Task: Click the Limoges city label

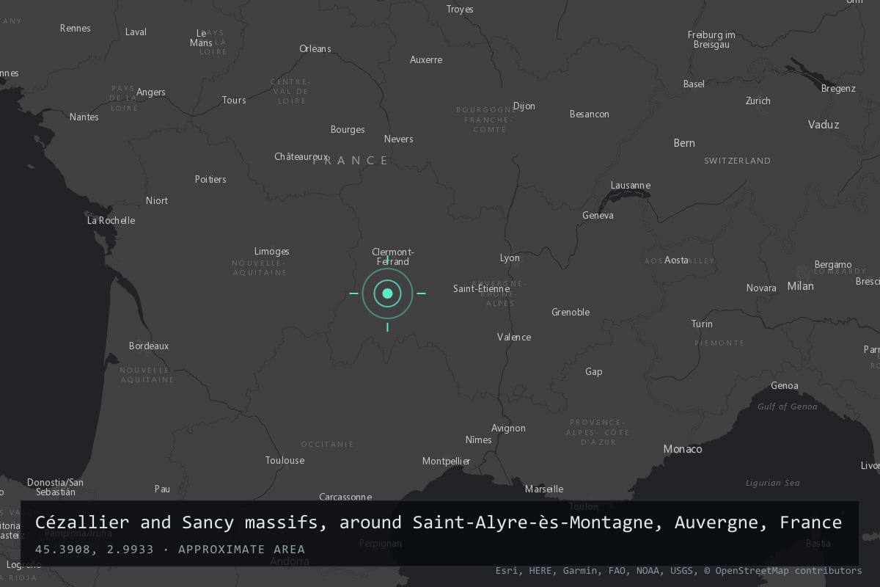Action: coord(272,251)
